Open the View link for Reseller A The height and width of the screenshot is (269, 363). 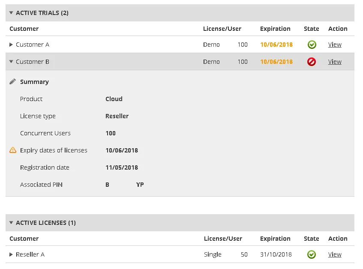point(335,254)
